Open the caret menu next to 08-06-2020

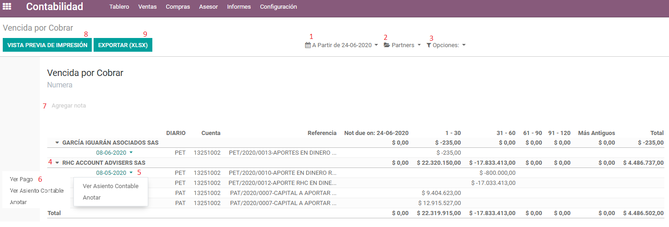click(x=131, y=152)
